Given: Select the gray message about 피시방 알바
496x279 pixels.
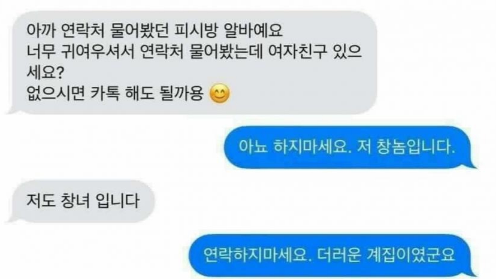Looking at the screenshot, I should pos(192,63).
